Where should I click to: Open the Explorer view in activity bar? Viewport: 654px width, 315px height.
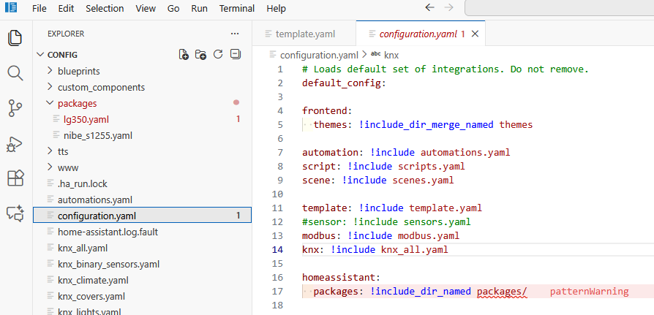15,38
